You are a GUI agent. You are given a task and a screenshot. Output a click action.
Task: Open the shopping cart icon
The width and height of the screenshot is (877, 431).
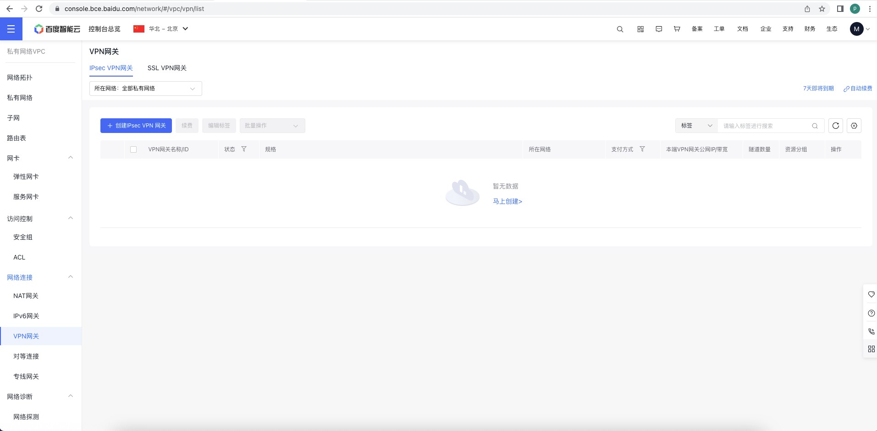pos(677,29)
